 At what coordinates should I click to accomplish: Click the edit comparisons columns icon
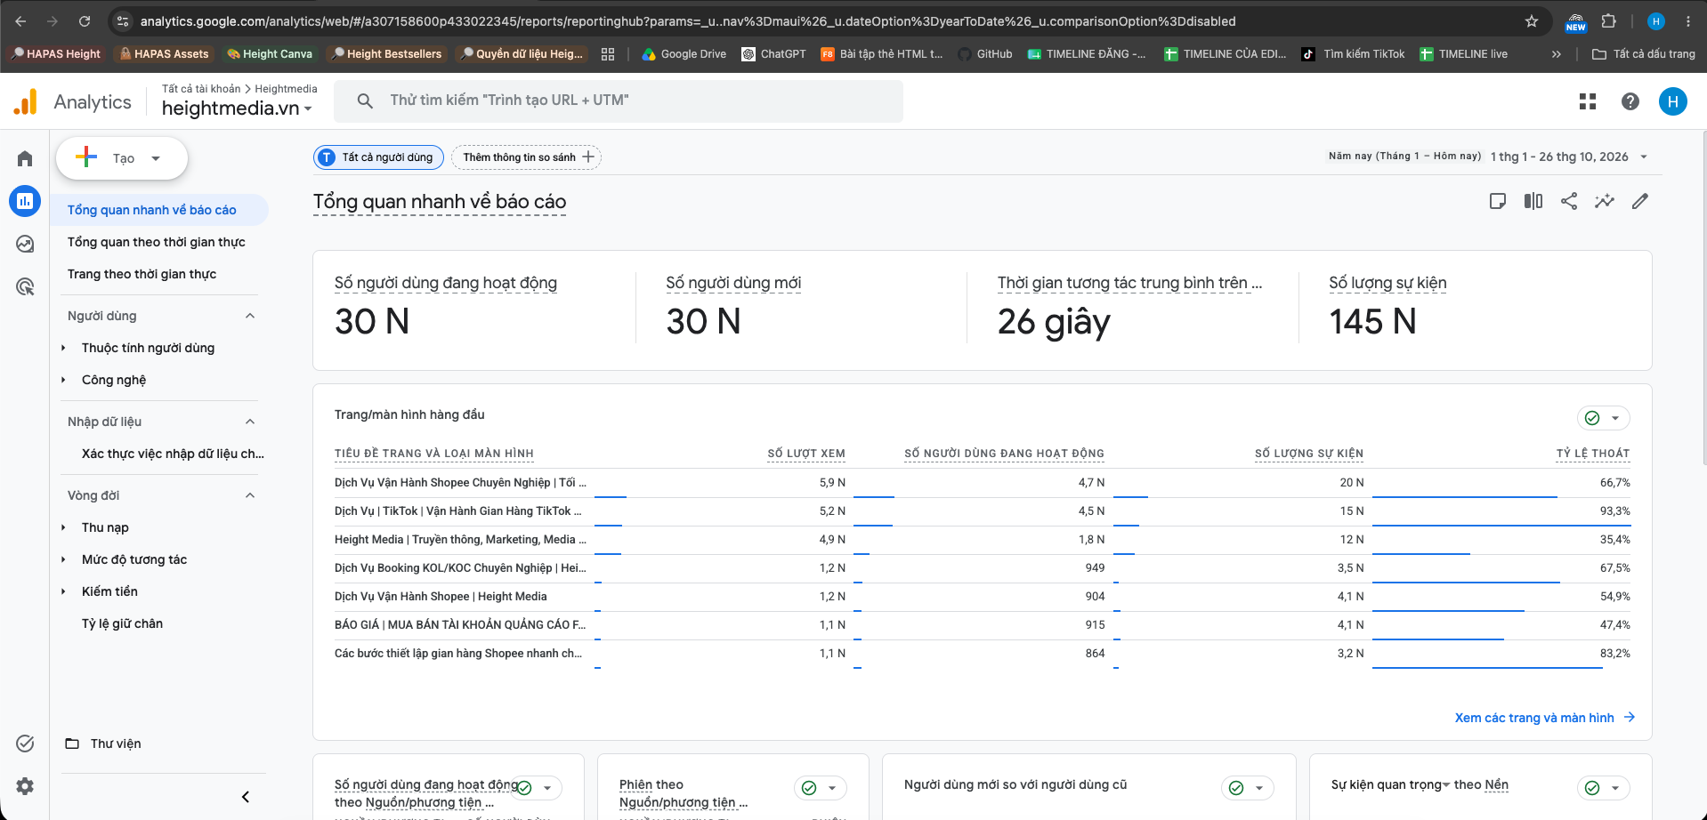1533,201
